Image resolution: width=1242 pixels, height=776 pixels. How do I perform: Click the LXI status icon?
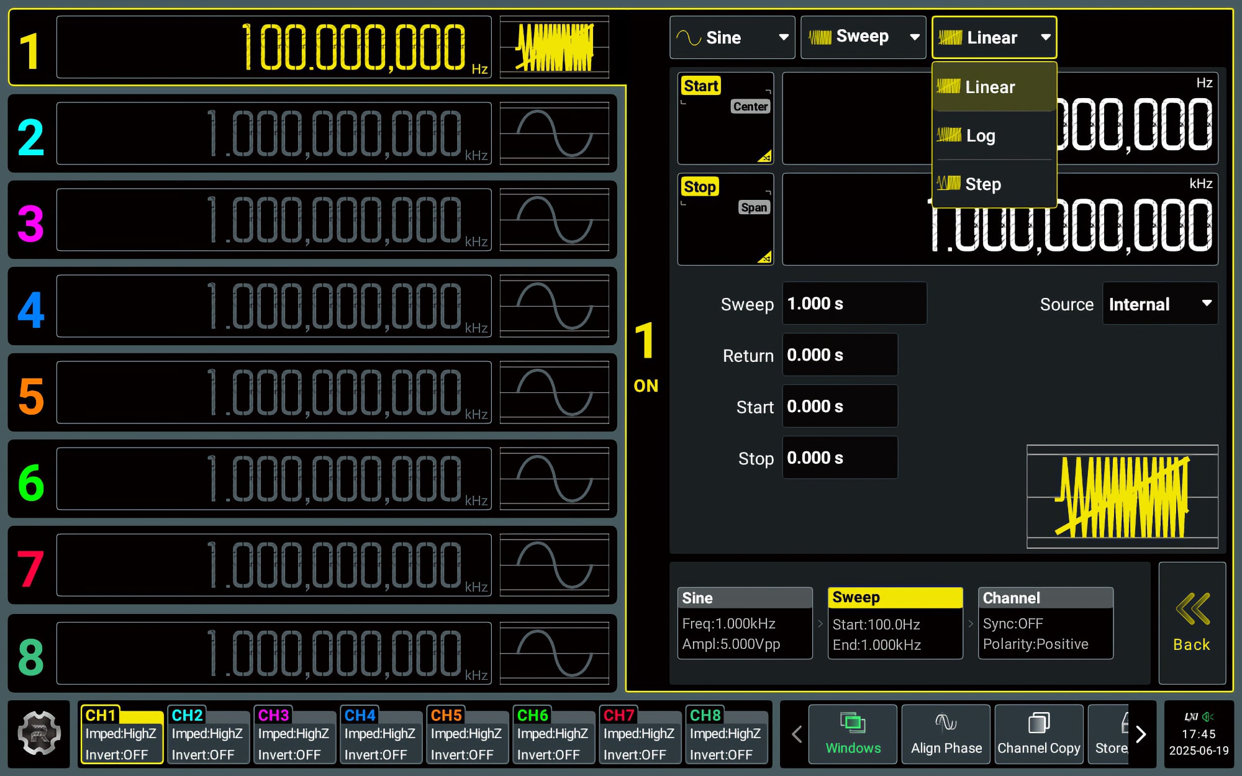1190,717
